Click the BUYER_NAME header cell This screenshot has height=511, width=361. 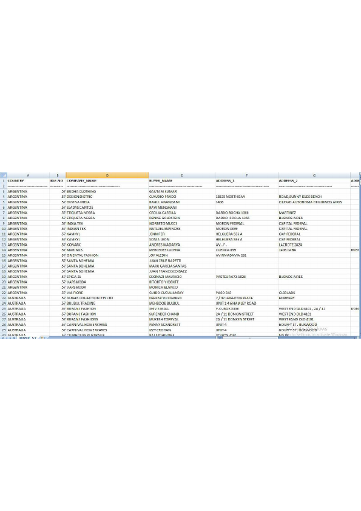coord(181,180)
